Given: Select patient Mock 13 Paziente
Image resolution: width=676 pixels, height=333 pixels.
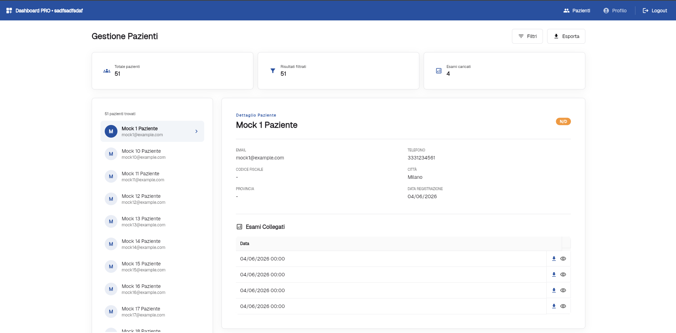Looking at the screenshot, I should pos(152,221).
